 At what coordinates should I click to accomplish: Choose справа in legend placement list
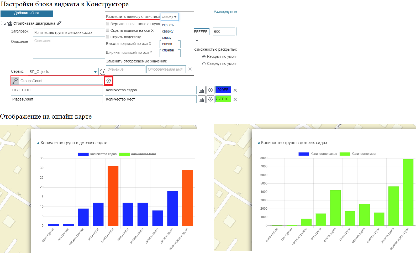(168, 50)
